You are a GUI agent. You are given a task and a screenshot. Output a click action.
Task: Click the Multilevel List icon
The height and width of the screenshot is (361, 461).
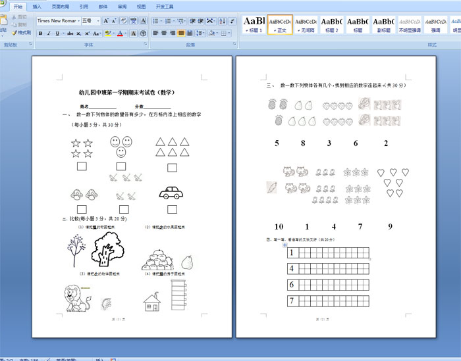(x=181, y=21)
